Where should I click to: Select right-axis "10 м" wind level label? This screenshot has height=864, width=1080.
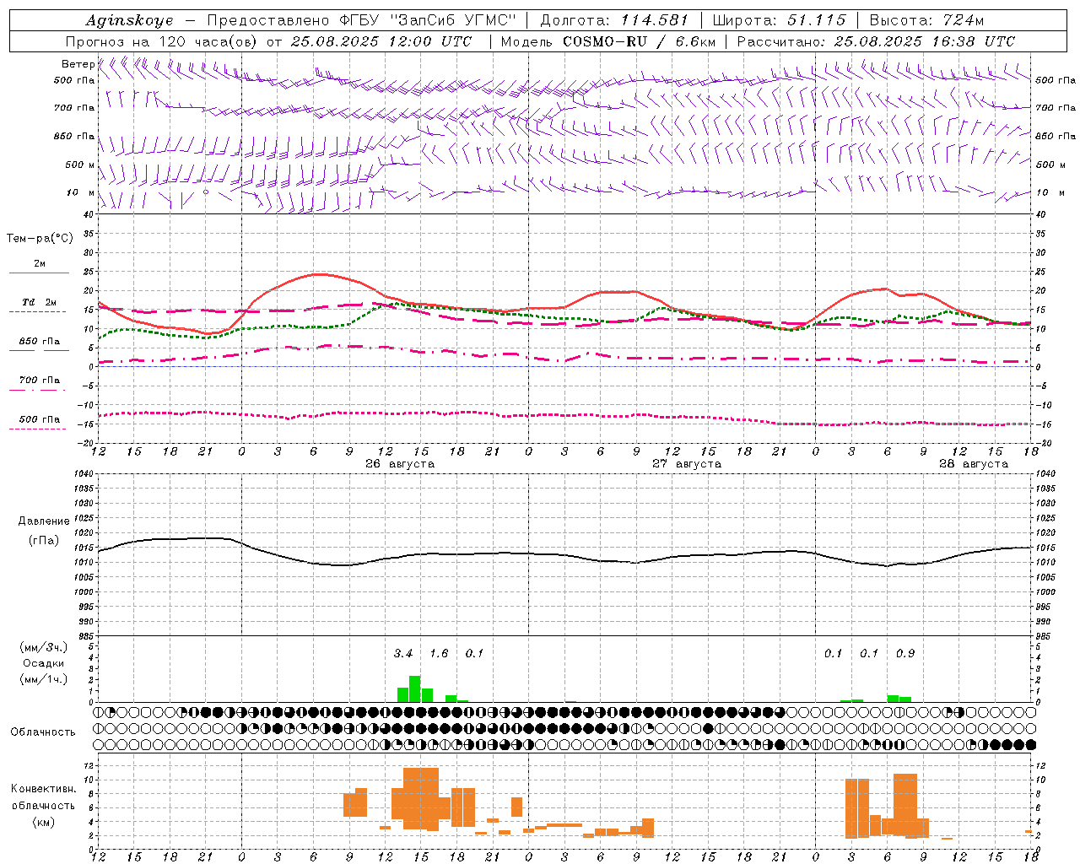1050,192
